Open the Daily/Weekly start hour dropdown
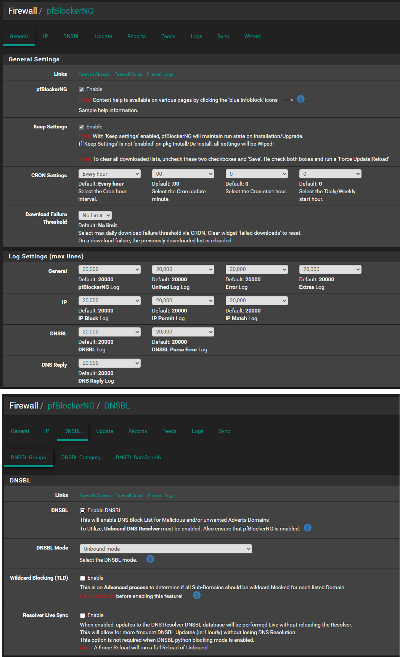This screenshot has width=400, height=657. tap(330, 174)
